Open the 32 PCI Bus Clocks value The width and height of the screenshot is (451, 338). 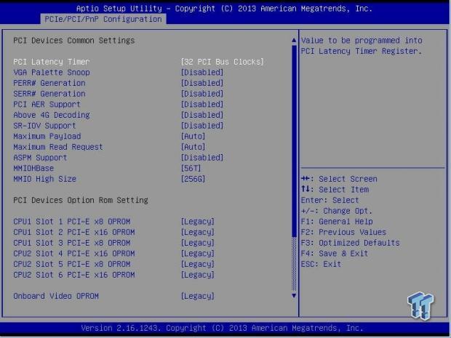coord(222,62)
